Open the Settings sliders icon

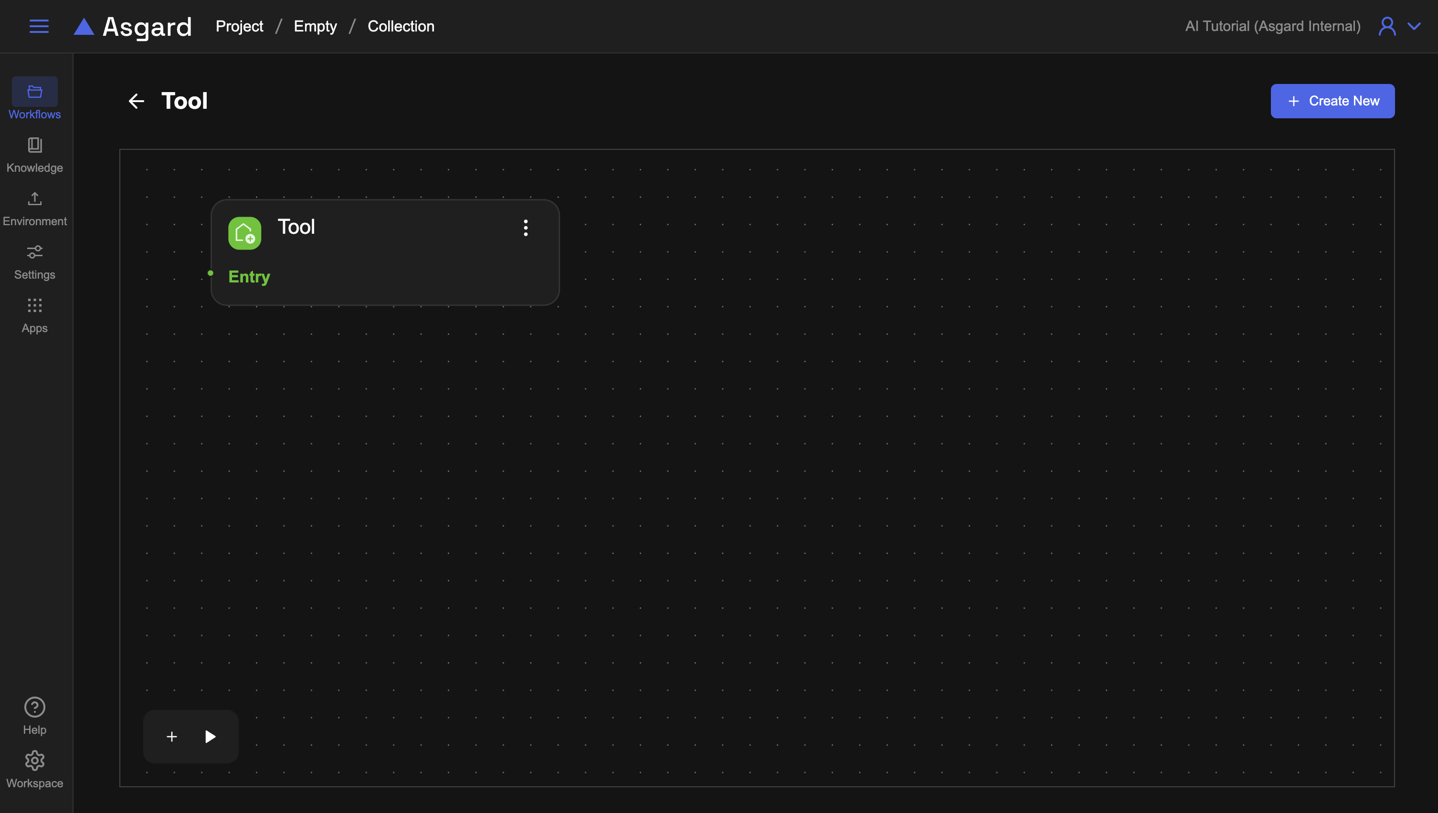point(35,252)
